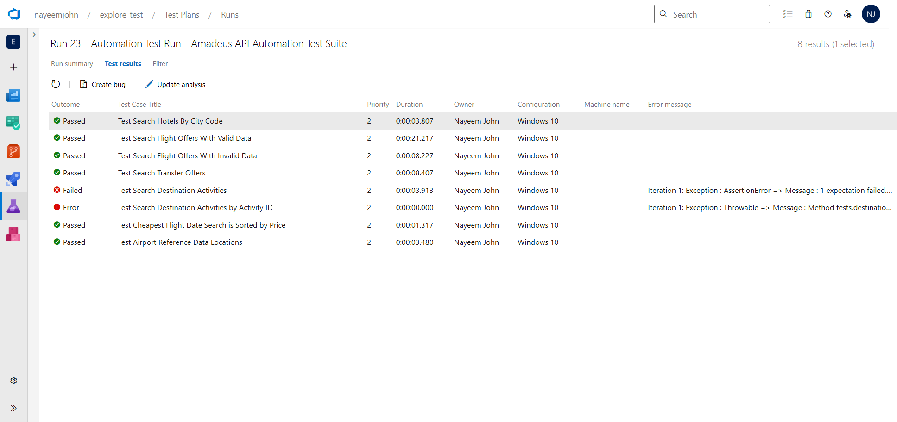
Task: Open the Test Plans flask icon
Action: coord(13,206)
